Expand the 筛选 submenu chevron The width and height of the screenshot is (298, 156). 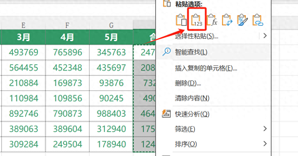pyautogui.click(x=265, y=128)
